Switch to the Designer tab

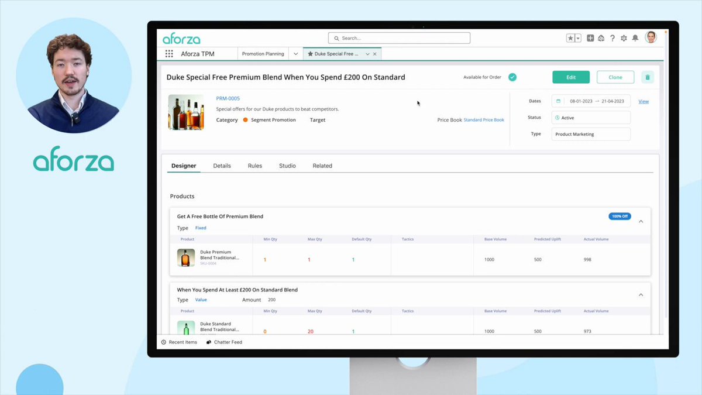184,166
